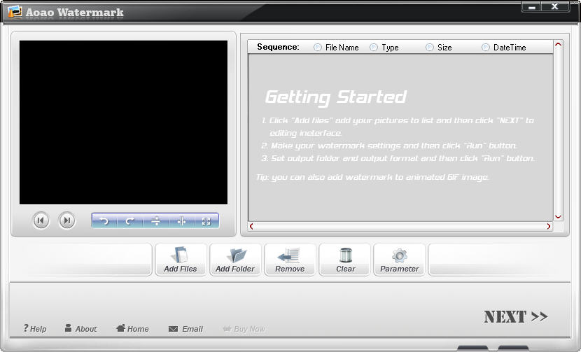
Task: Click the Email link
Action: click(x=185, y=329)
